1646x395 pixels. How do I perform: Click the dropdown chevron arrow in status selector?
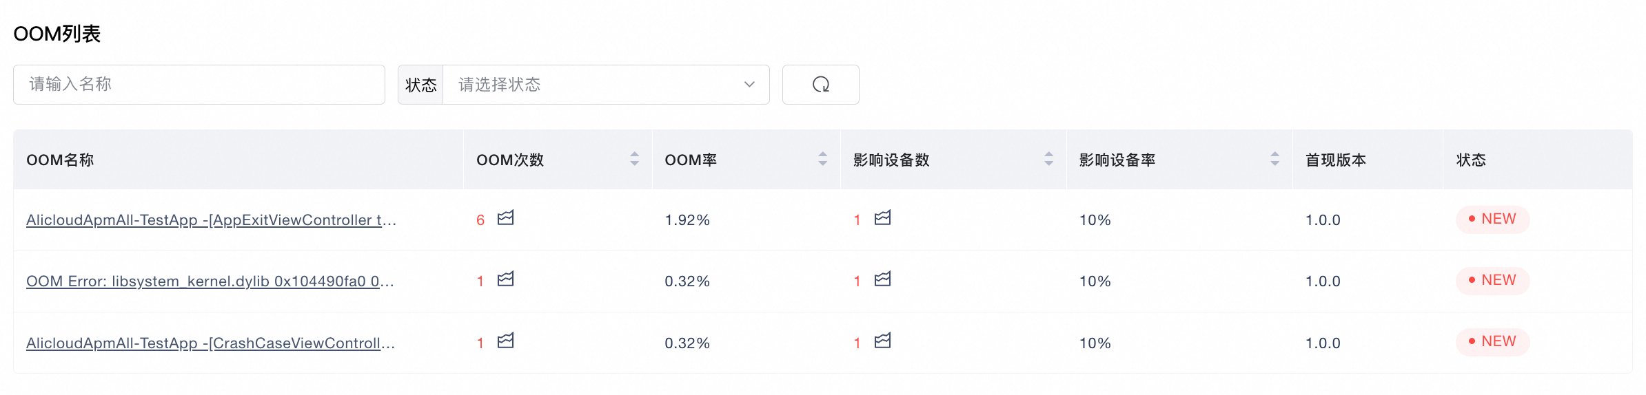pos(749,85)
